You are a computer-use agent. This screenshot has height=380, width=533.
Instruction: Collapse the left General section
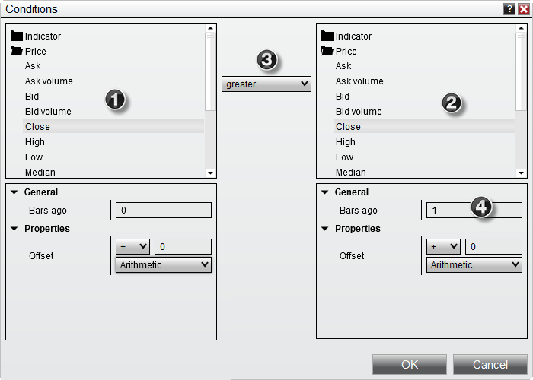[15, 193]
